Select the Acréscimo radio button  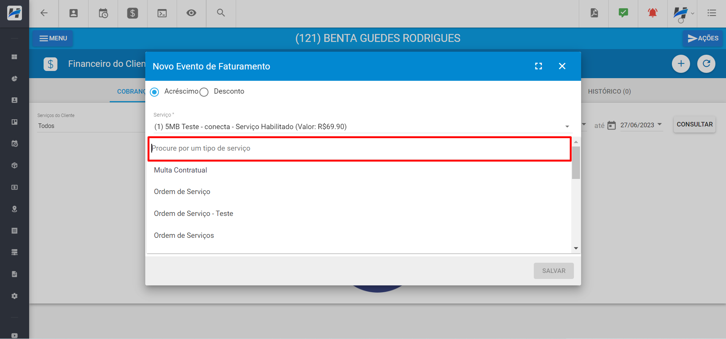(154, 92)
